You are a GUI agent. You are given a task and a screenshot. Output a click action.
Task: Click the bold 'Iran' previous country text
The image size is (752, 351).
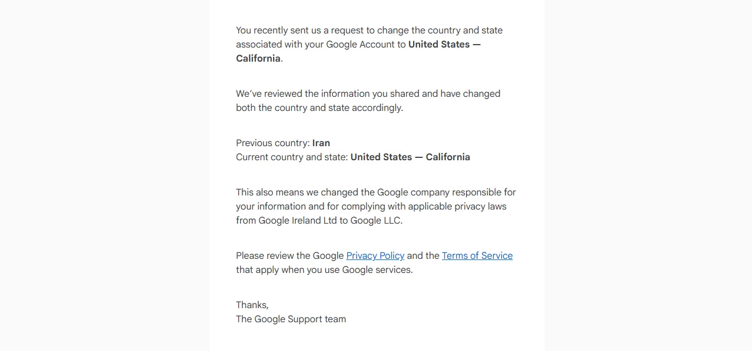tap(321, 143)
